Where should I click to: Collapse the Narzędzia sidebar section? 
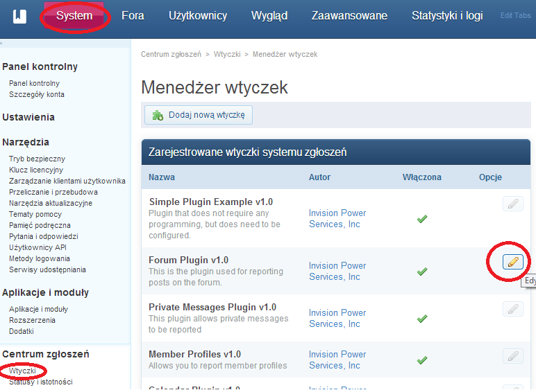point(26,142)
